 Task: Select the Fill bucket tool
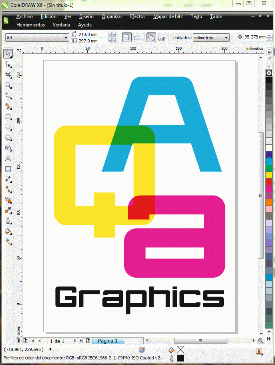coord(8,231)
